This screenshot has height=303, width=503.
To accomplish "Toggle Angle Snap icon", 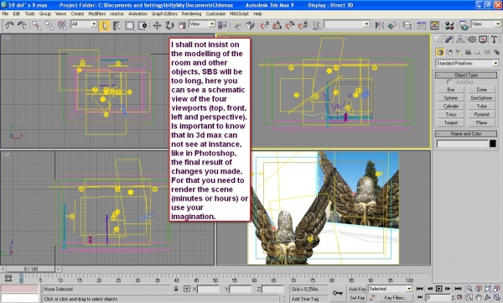I will click(x=277, y=25).
